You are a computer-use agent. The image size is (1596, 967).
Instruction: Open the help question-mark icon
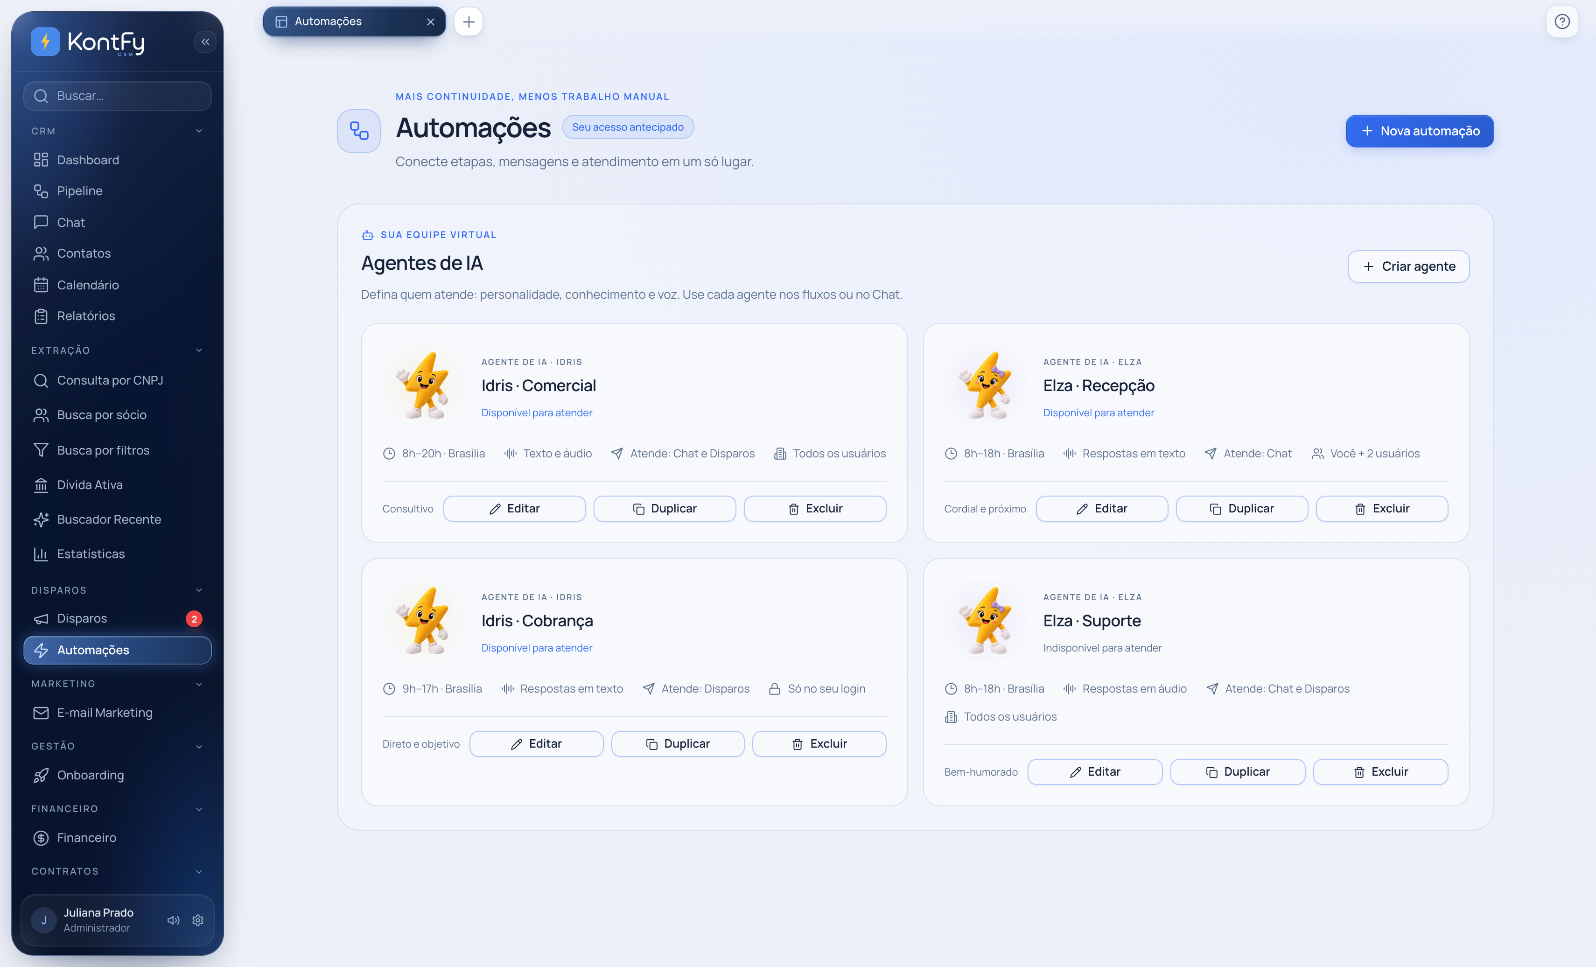[1561, 21]
